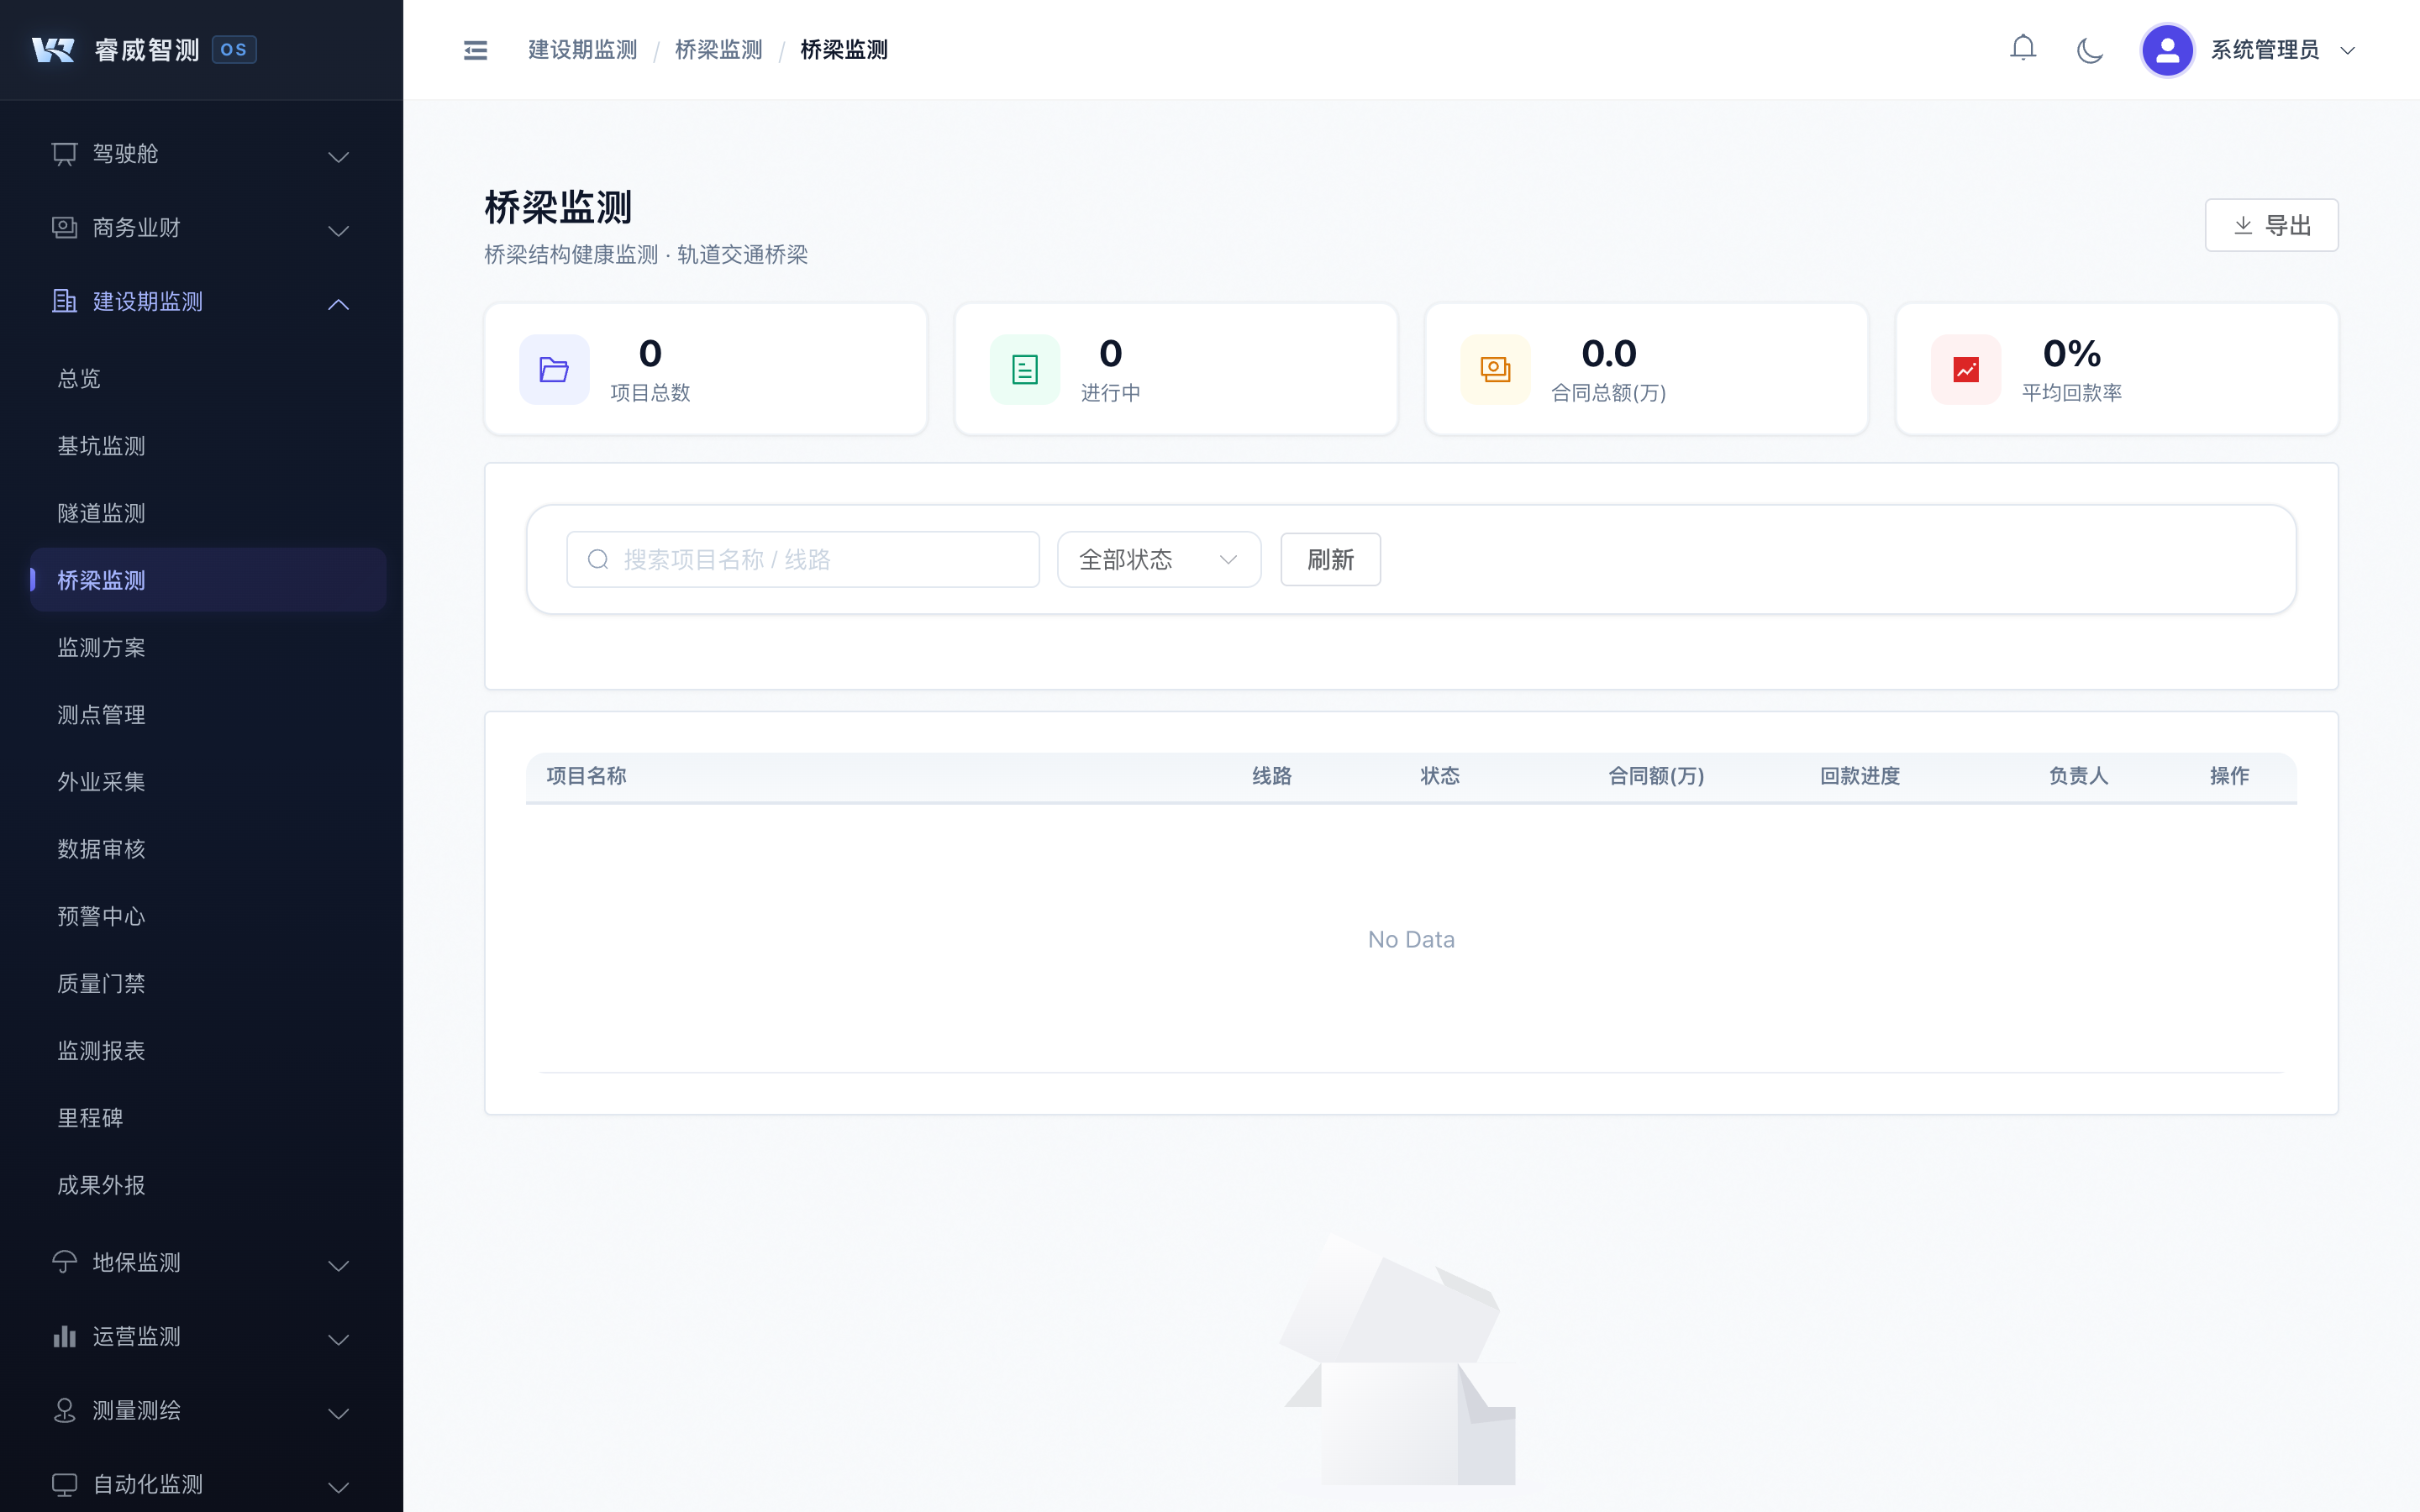Go to 预警中心 menu item
2420x1512 pixels.
click(101, 917)
